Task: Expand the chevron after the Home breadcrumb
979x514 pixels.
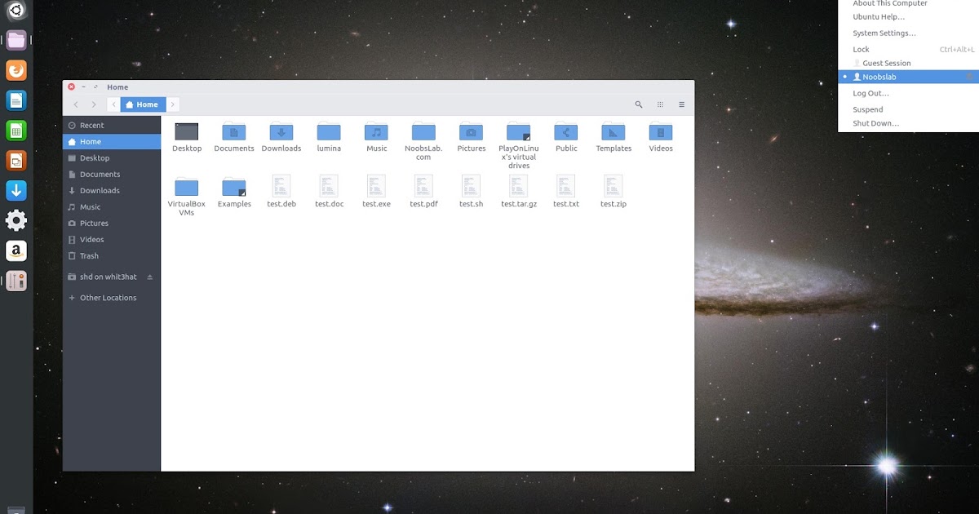Action: (x=172, y=104)
